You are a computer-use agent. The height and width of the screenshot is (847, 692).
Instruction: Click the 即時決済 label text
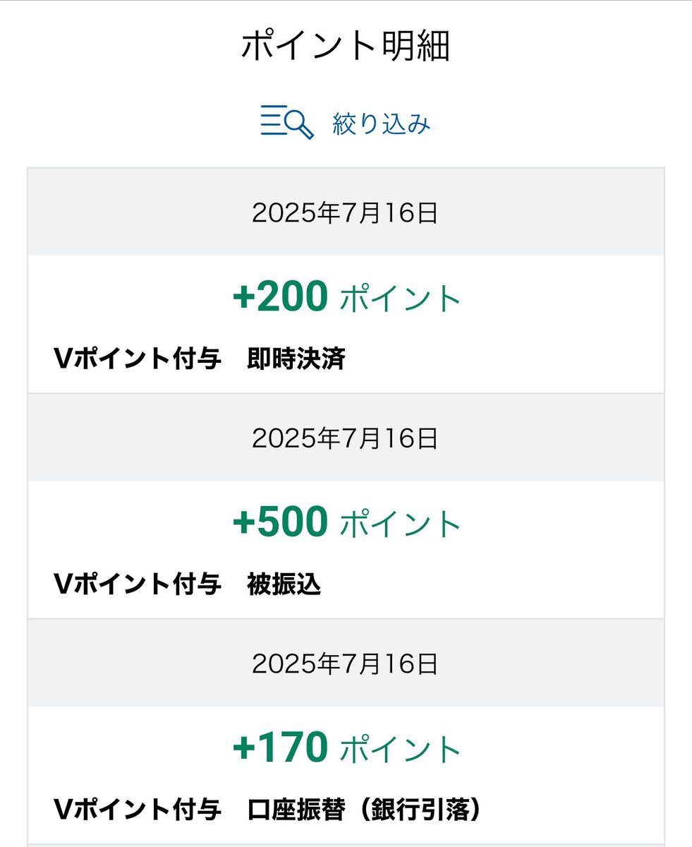(x=296, y=359)
